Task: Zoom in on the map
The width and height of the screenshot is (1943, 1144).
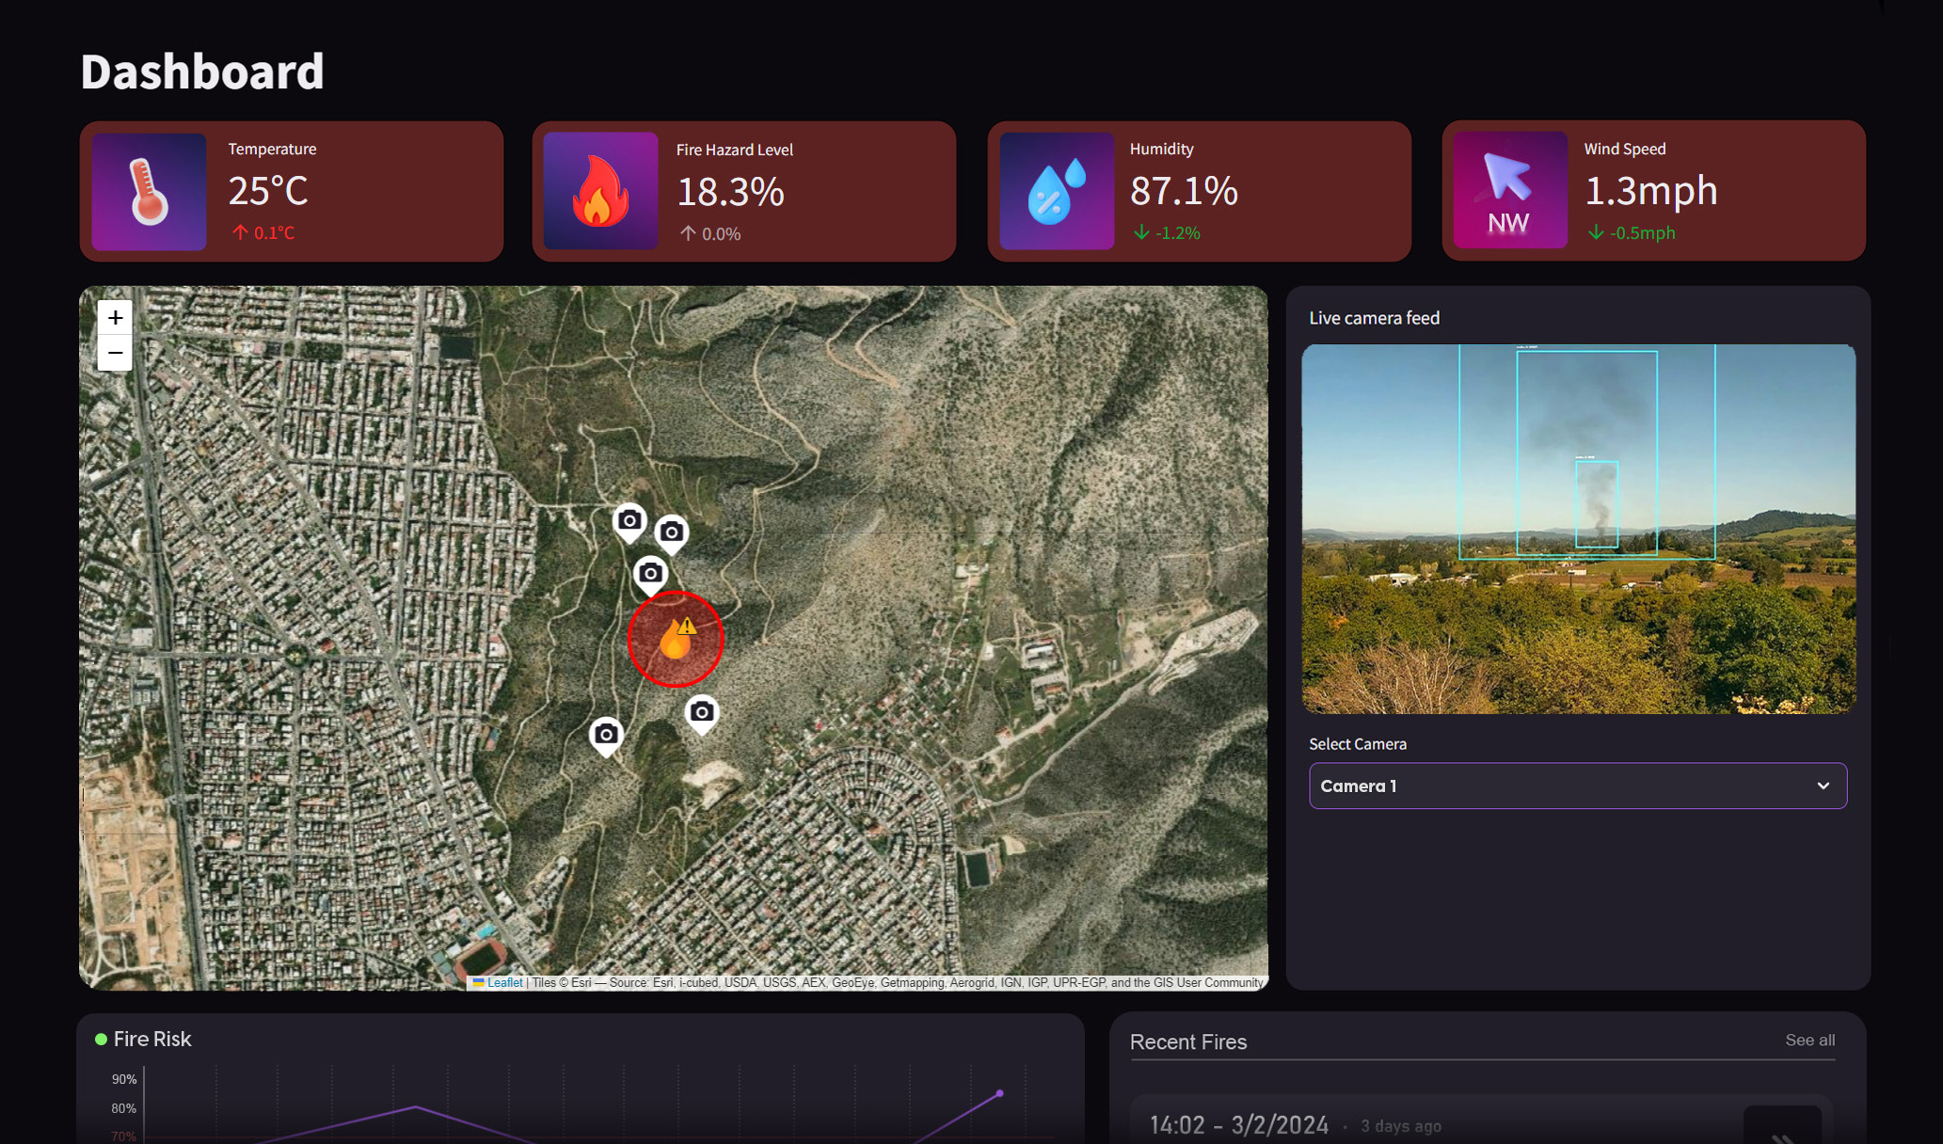Action: 115,318
